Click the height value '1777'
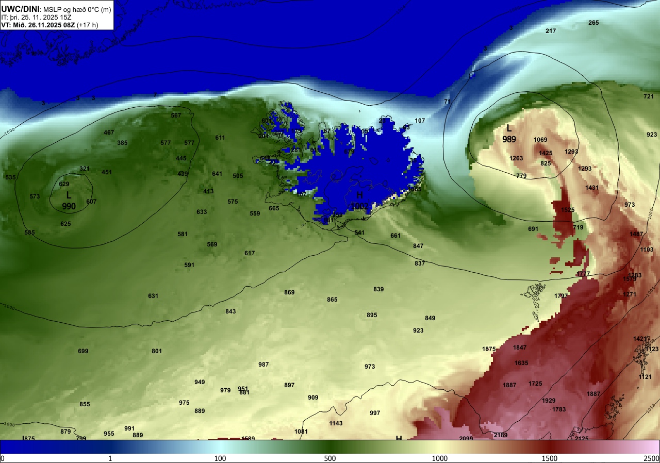660x463 pixels. 583,274
